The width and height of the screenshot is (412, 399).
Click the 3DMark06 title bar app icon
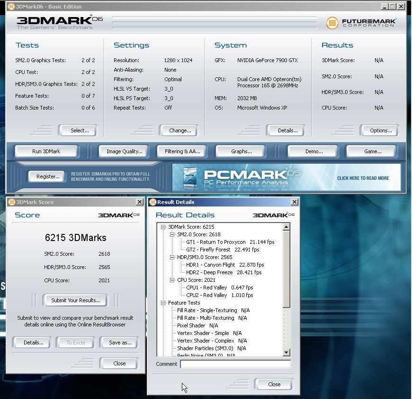[11, 7]
